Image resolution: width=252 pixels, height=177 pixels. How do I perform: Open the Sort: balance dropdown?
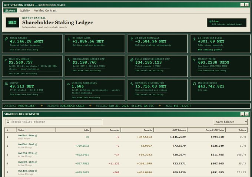231,122
